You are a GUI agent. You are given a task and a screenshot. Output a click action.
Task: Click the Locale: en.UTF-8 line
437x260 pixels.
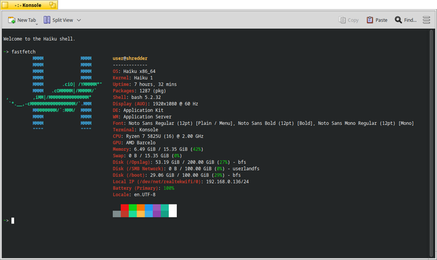pos(134,195)
